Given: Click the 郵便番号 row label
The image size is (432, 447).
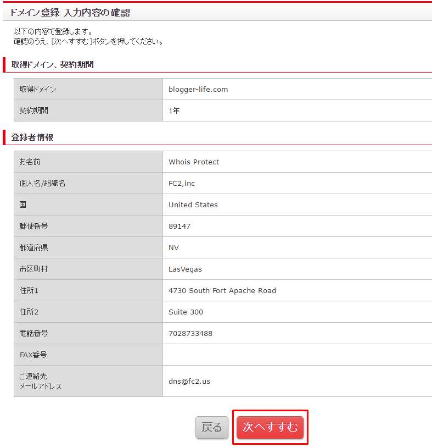Looking at the screenshot, I should point(33,227).
